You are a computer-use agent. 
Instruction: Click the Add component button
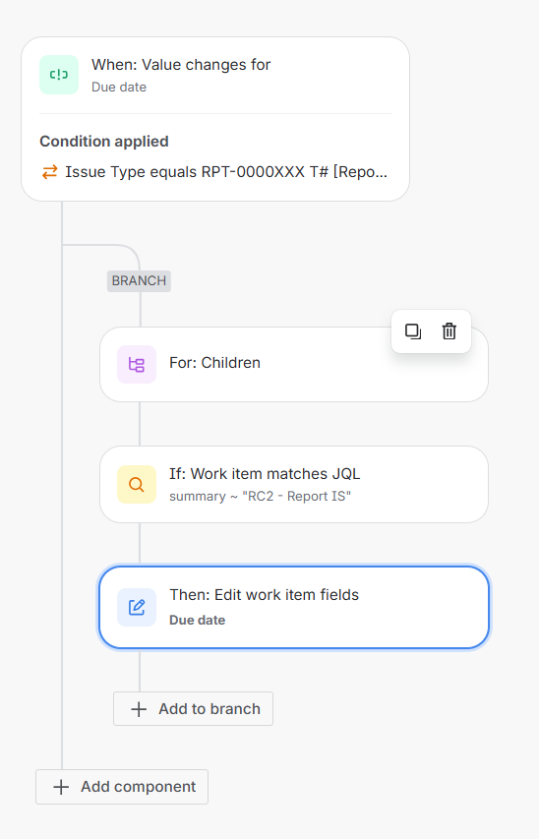pyautogui.click(x=122, y=787)
